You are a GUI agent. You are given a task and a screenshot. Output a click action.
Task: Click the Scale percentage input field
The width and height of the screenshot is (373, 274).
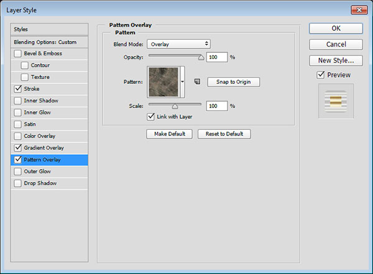217,106
